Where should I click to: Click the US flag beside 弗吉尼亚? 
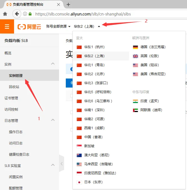click(135, 74)
